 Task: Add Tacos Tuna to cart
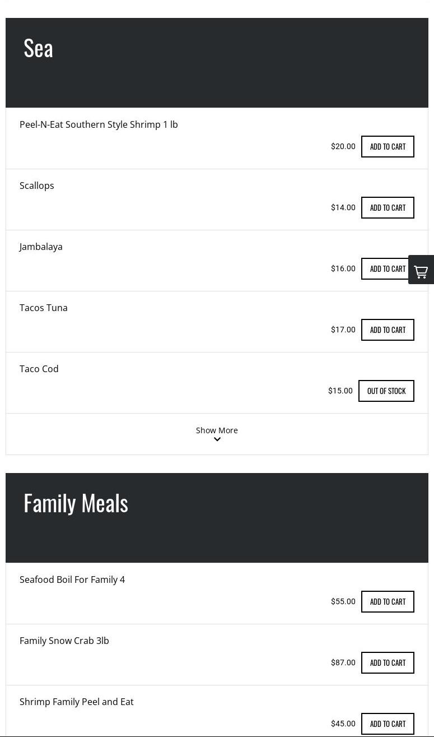pos(388,330)
